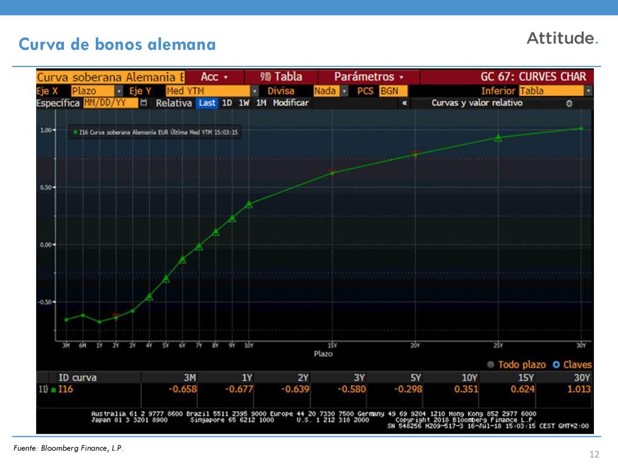This screenshot has width=618, height=464.
Task: Click the 5Y triangle marker on curve
Action: [166, 279]
